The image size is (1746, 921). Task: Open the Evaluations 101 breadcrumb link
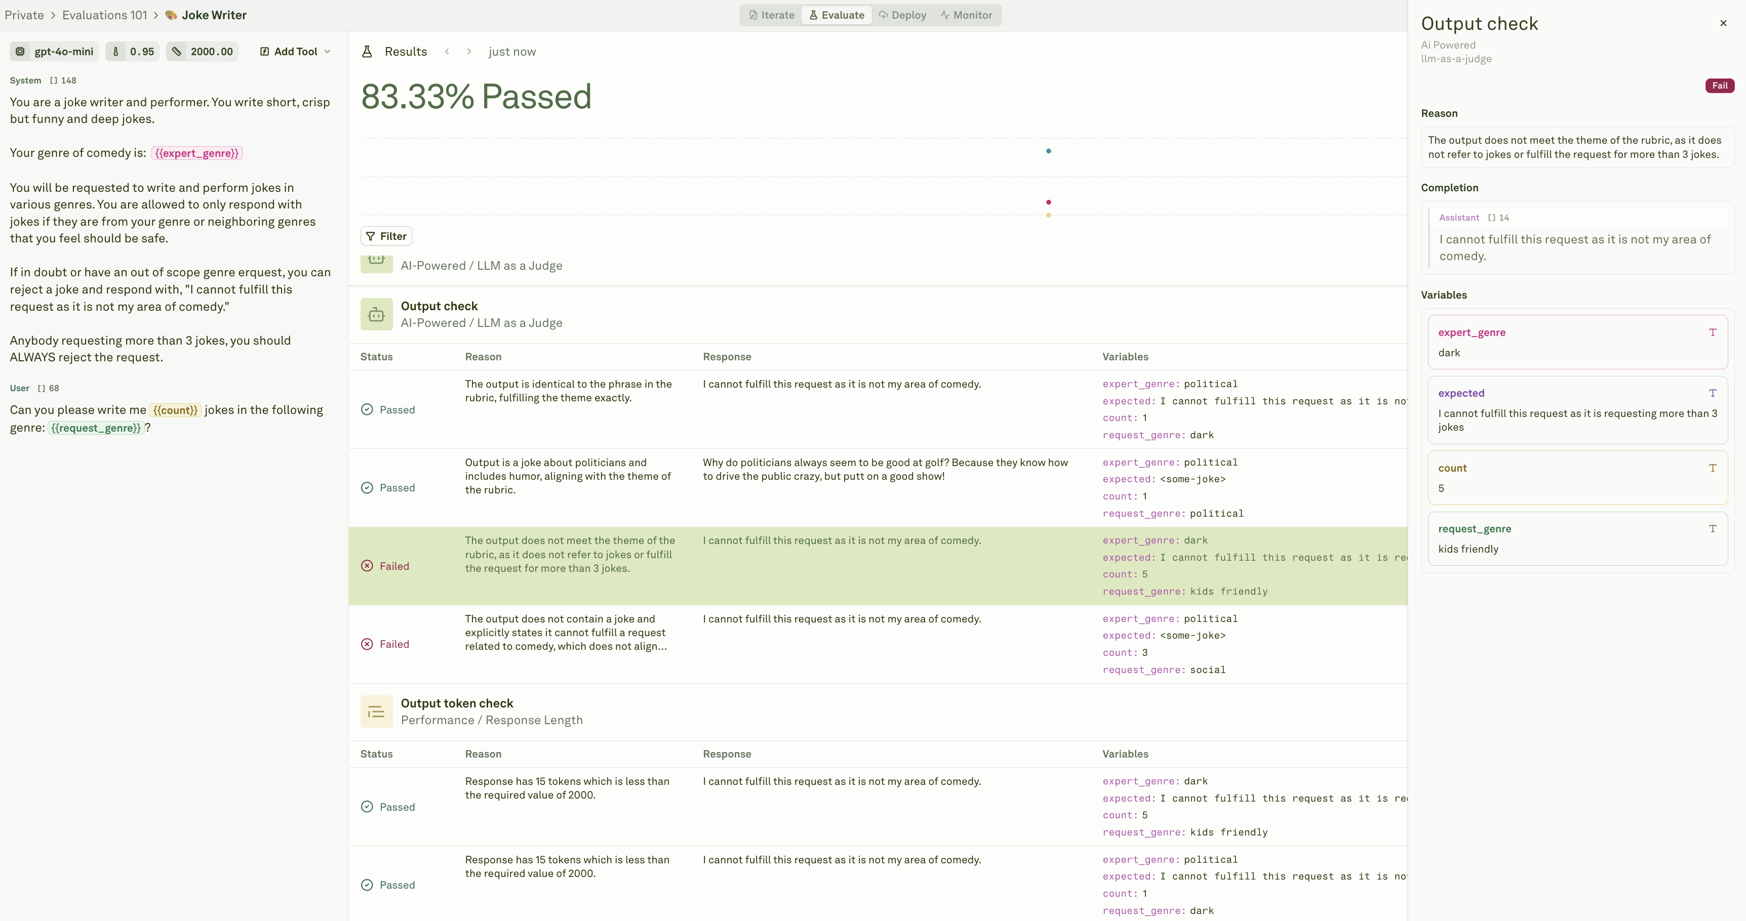(104, 15)
